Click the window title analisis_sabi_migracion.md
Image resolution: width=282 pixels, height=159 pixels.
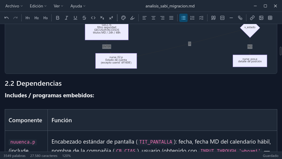click(170, 6)
